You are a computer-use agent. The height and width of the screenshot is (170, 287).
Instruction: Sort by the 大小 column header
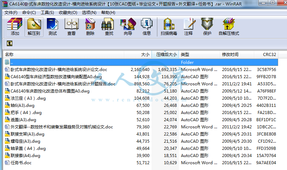pos(138,54)
